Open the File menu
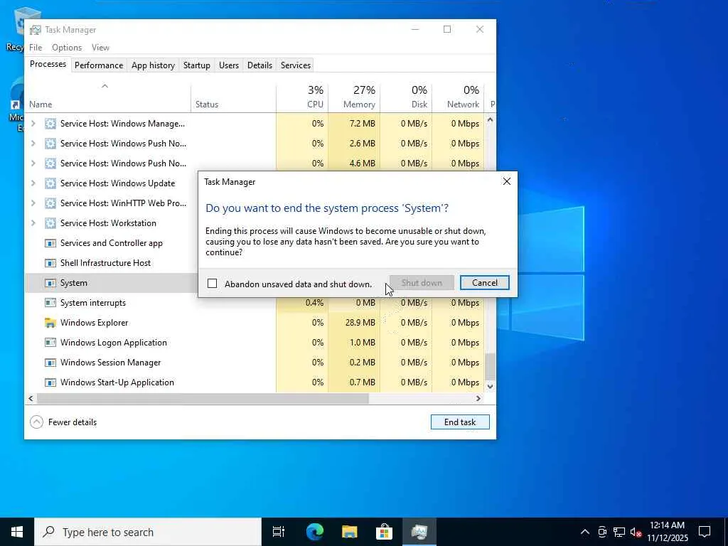 [x=36, y=48]
